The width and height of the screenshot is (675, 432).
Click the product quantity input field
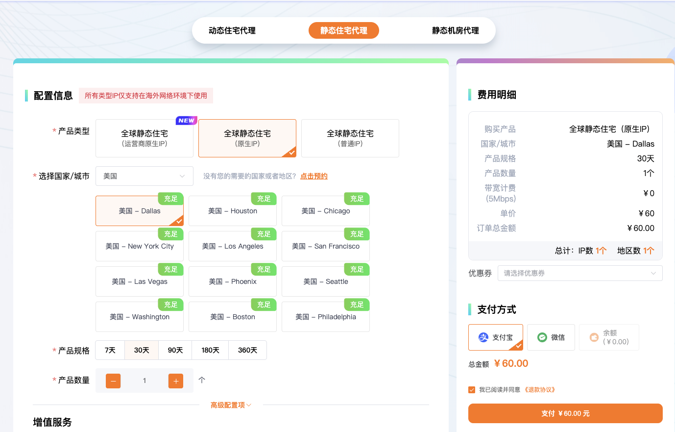(x=145, y=381)
